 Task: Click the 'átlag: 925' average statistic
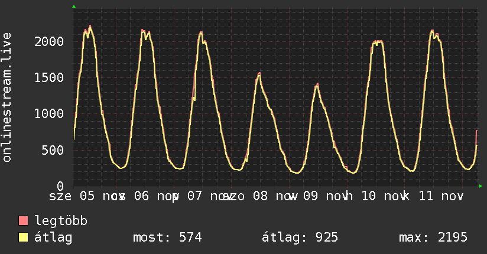(300, 237)
